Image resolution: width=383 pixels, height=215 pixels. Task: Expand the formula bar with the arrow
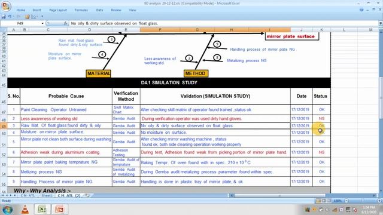coord(381,23)
